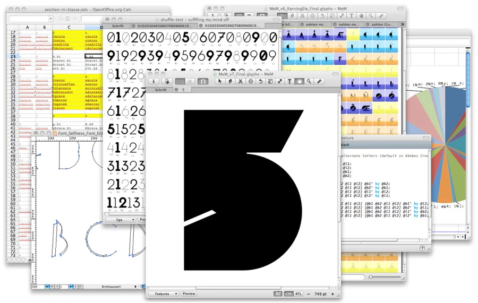Screen dimensions: 478x303
Task: Click the plus button to increase point size
Action: (332, 293)
